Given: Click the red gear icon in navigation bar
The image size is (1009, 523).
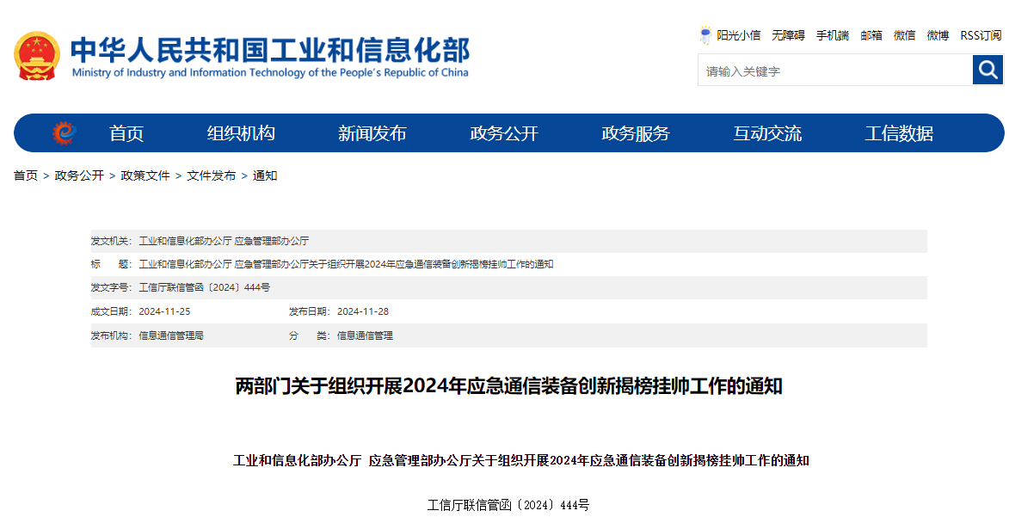Looking at the screenshot, I should pyautogui.click(x=64, y=133).
